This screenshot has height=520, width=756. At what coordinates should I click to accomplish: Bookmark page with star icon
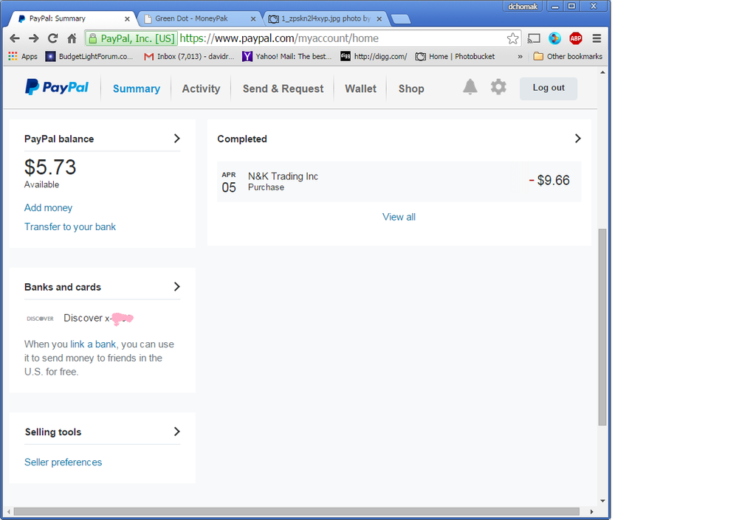512,38
